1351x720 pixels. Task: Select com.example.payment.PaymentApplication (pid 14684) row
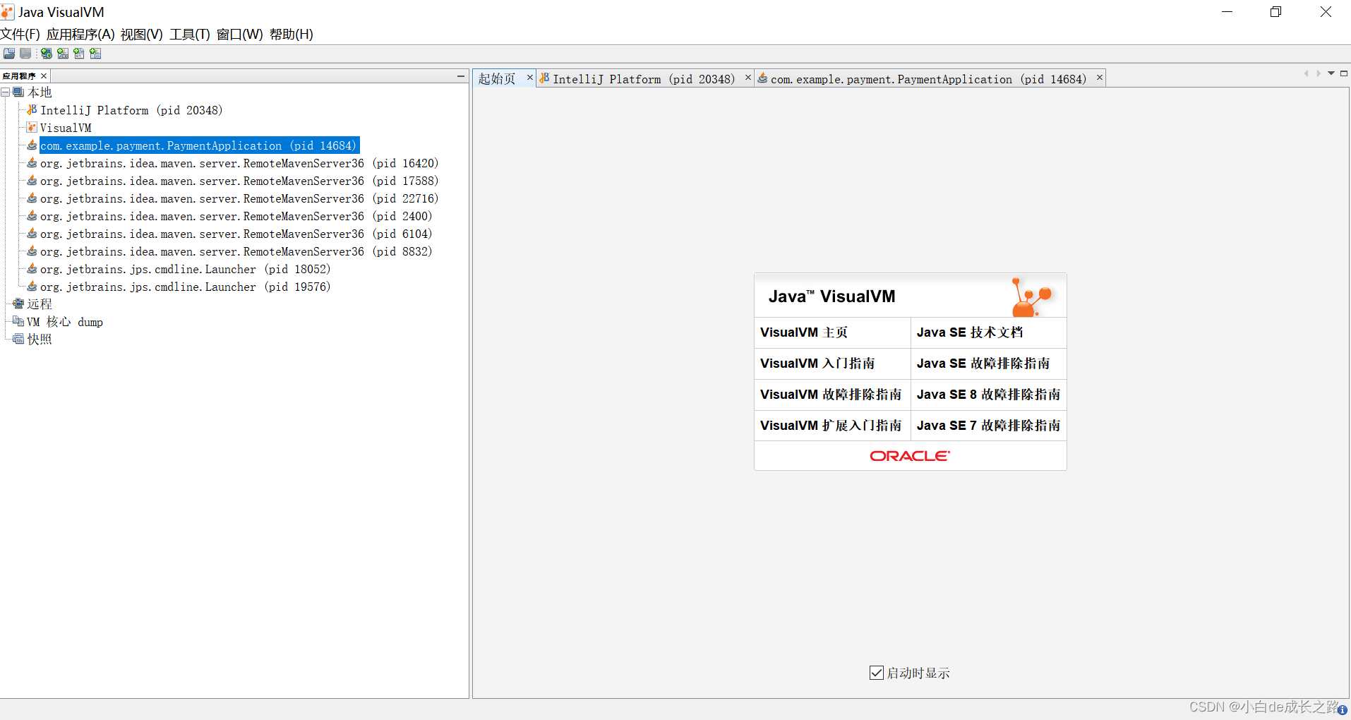tap(200, 145)
